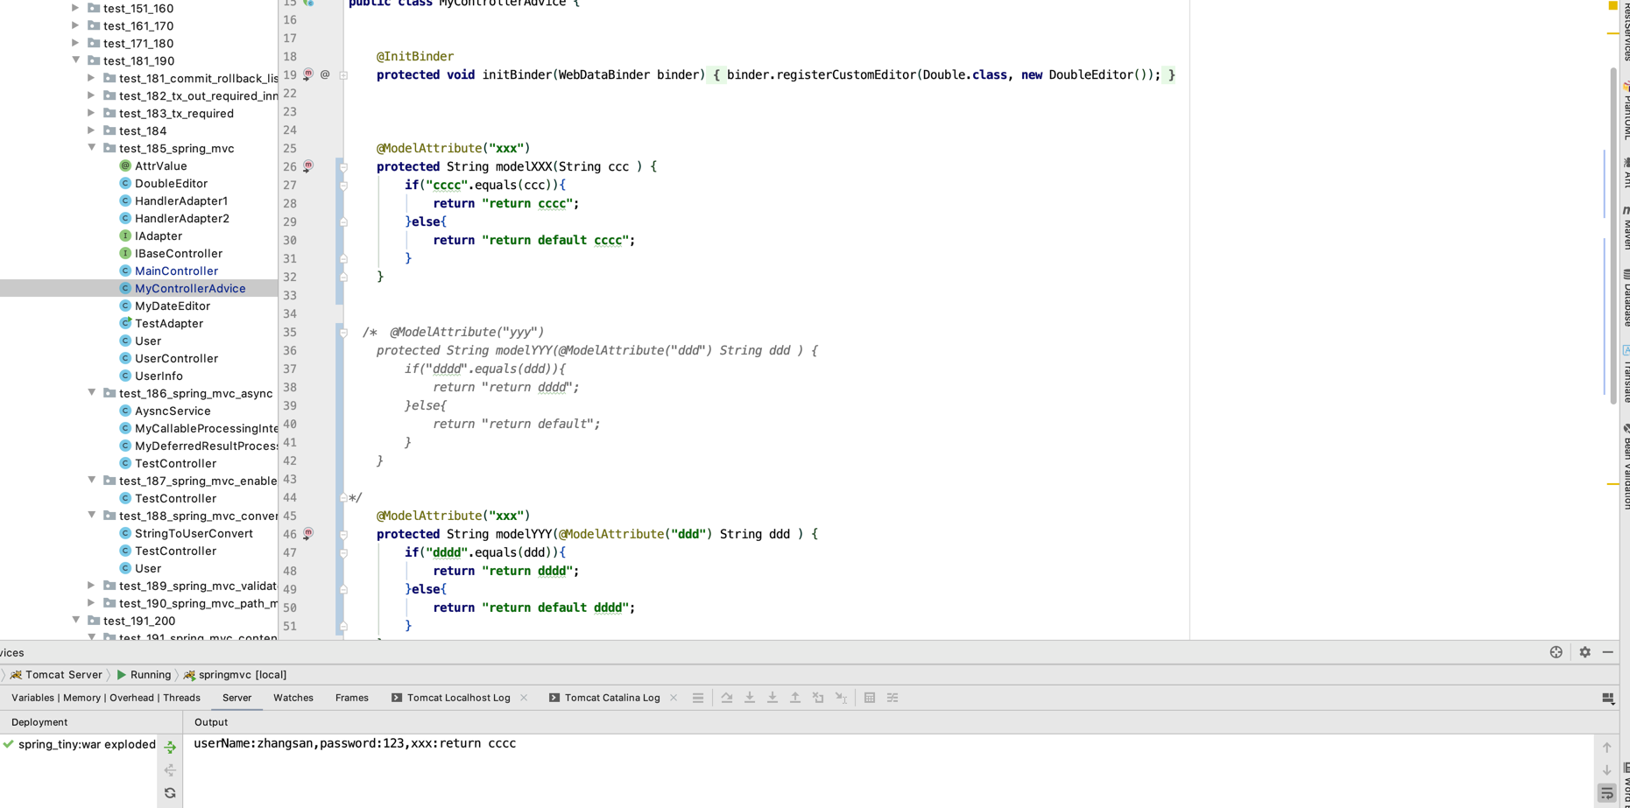This screenshot has height=808, width=1630.
Task: Select MainController in the project tree
Action: [x=176, y=271]
